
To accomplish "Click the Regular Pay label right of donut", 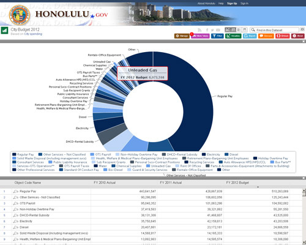I will 225,96.
